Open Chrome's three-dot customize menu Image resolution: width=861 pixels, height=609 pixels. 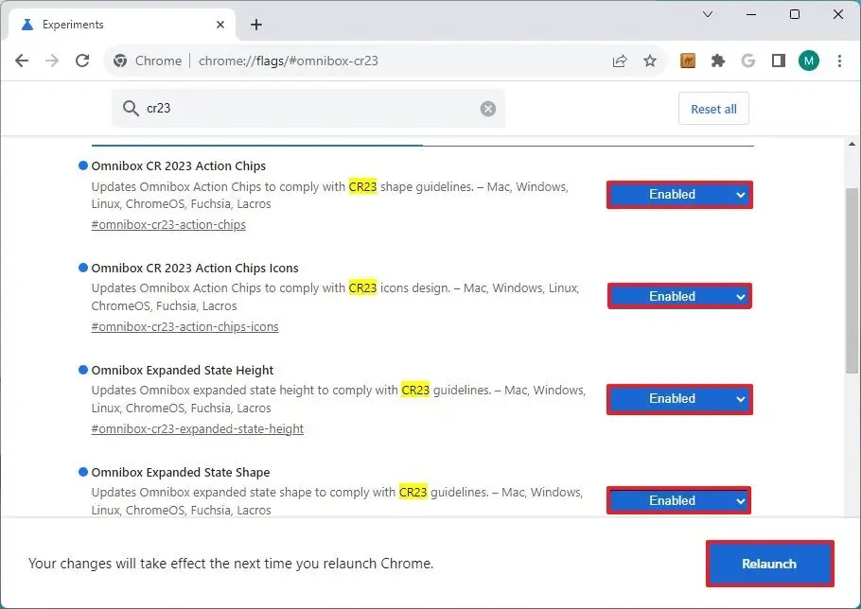pyautogui.click(x=840, y=60)
